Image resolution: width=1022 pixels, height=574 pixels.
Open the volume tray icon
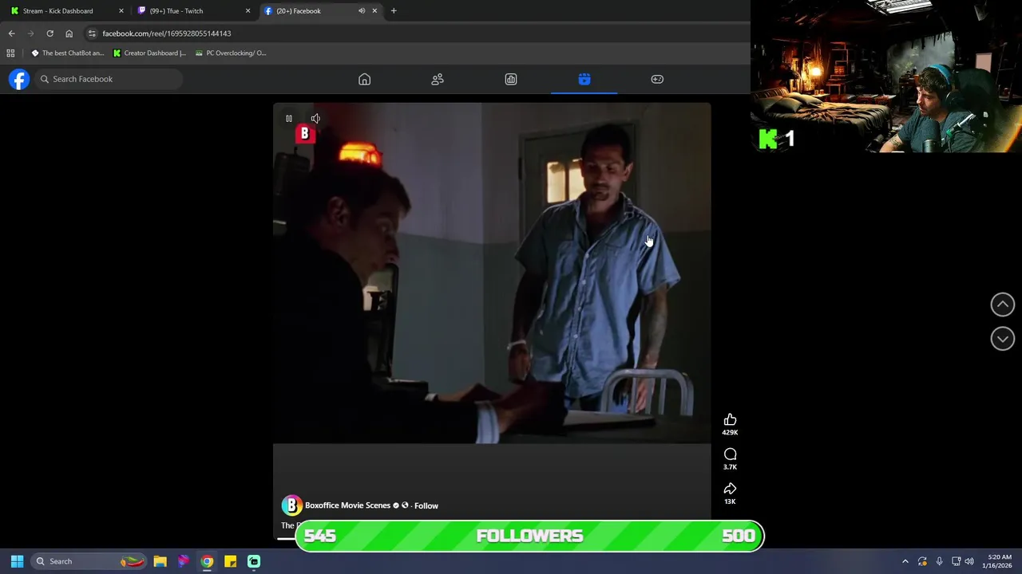pos(969,561)
